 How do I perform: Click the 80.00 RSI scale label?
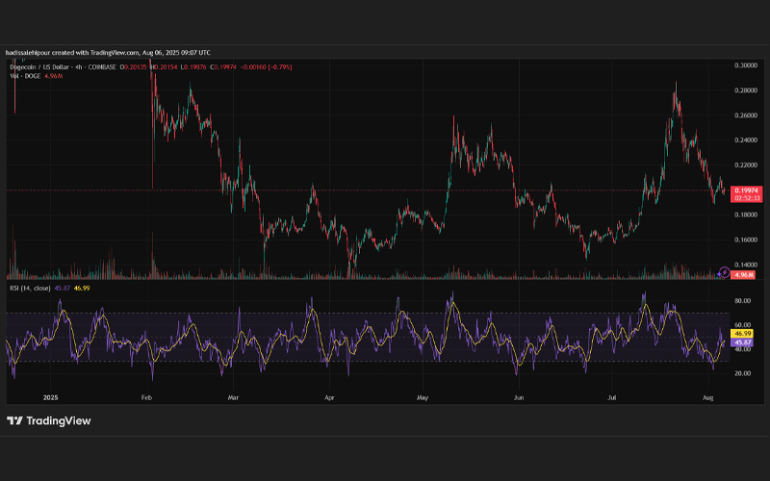pos(742,301)
